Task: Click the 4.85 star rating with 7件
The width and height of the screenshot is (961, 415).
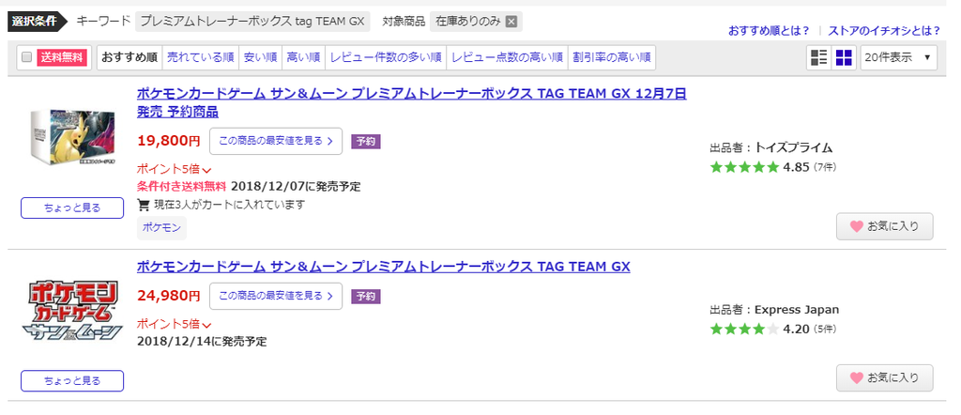Action: coord(773,167)
